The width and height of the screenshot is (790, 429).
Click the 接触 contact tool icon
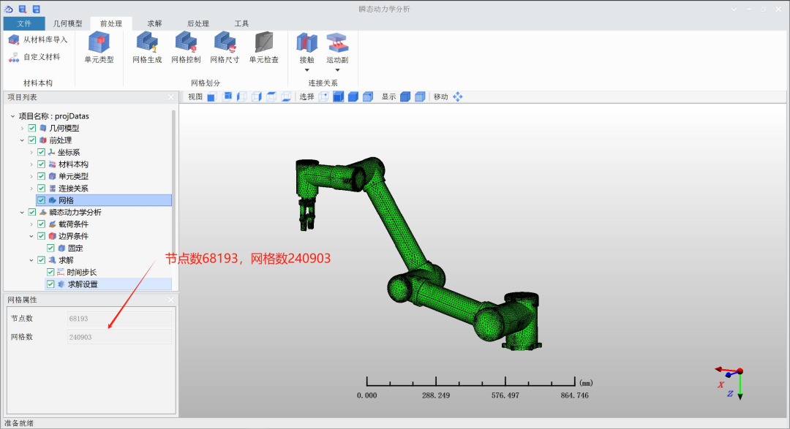(306, 43)
